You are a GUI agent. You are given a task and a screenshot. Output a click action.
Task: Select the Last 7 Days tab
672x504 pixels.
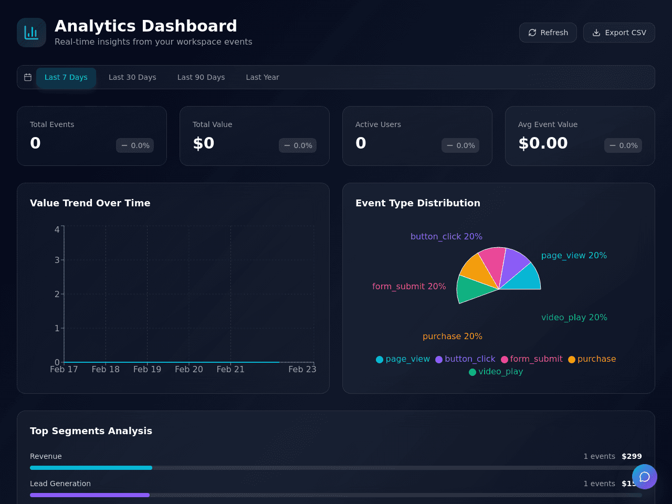(x=66, y=77)
